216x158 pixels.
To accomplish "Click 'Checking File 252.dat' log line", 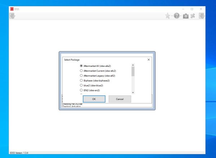I will coord(72,104).
